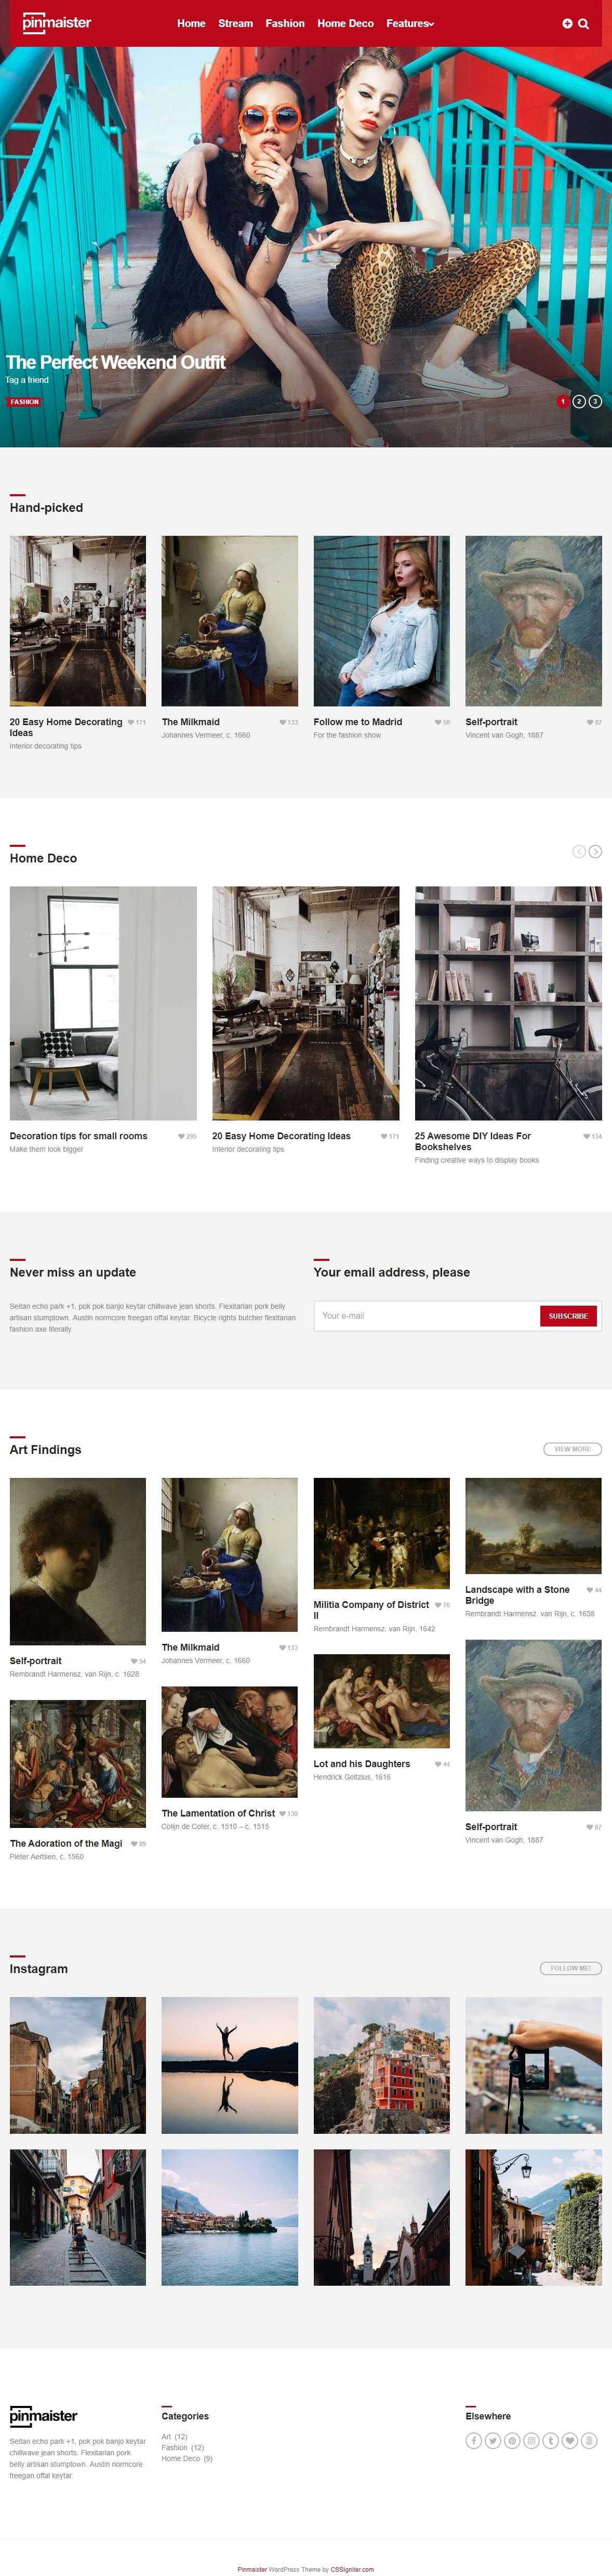Expand the Features dropdown menu

coord(410,23)
